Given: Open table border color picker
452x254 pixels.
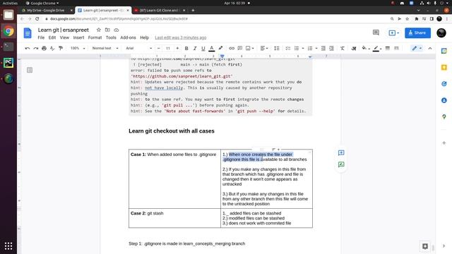Looking at the screenshot, I should 376,48.
